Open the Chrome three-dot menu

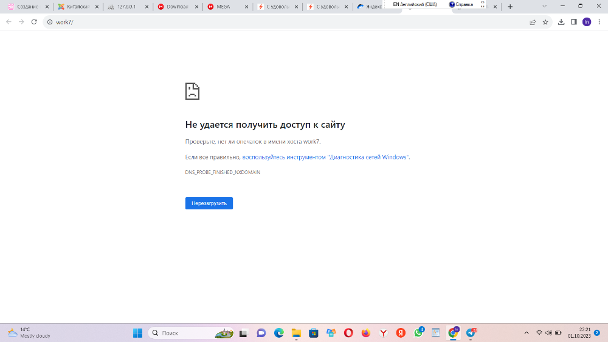599,22
